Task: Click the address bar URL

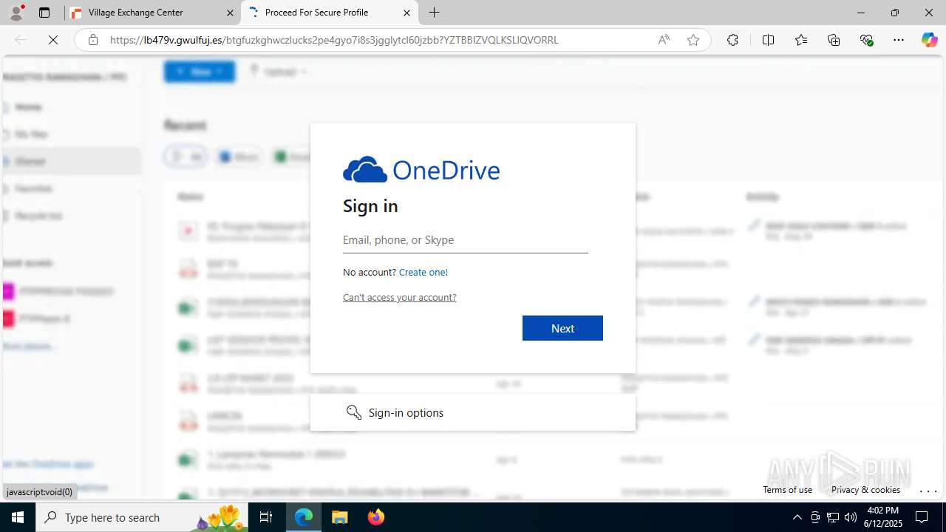Action: pyautogui.click(x=334, y=40)
